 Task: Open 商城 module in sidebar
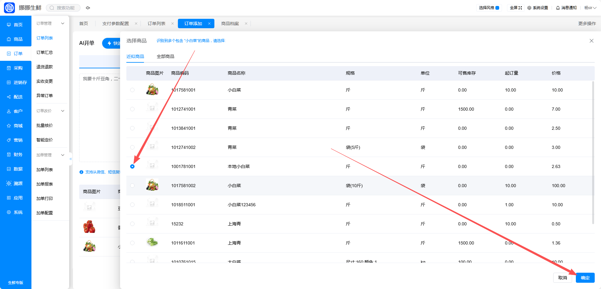[x=16, y=126]
